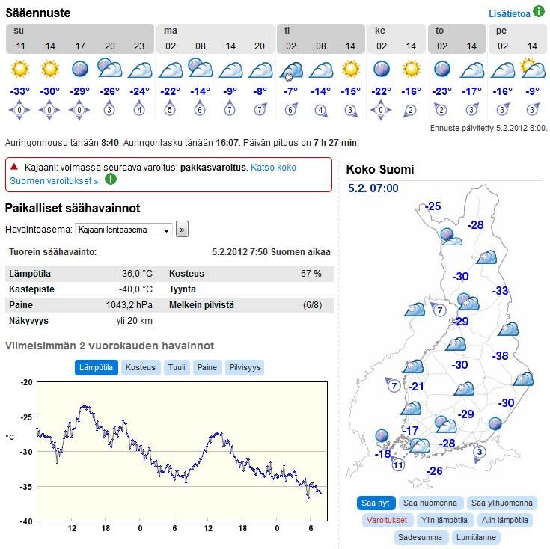Switch chart to Kosteus tab
Viewport: 550px width, 549px height.
pyautogui.click(x=141, y=367)
